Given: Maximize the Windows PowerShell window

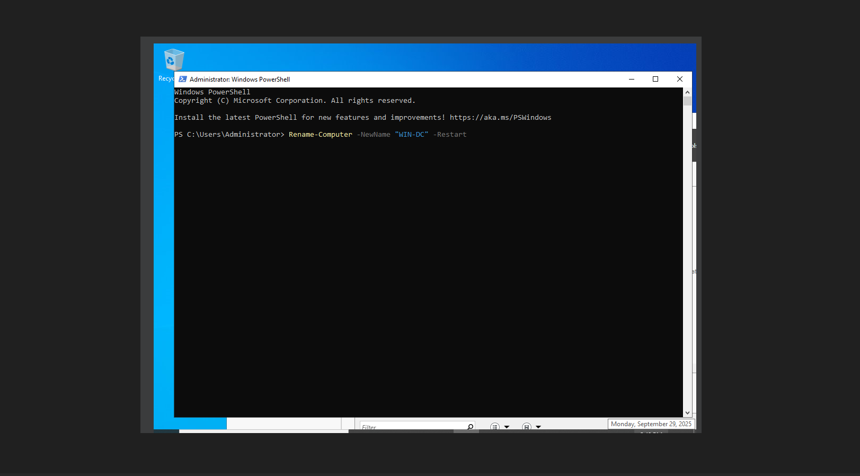Looking at the screenshot, I should (655, 79).
